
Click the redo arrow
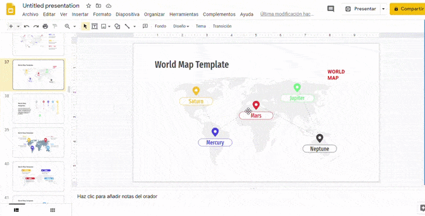[x=36, y=26]
